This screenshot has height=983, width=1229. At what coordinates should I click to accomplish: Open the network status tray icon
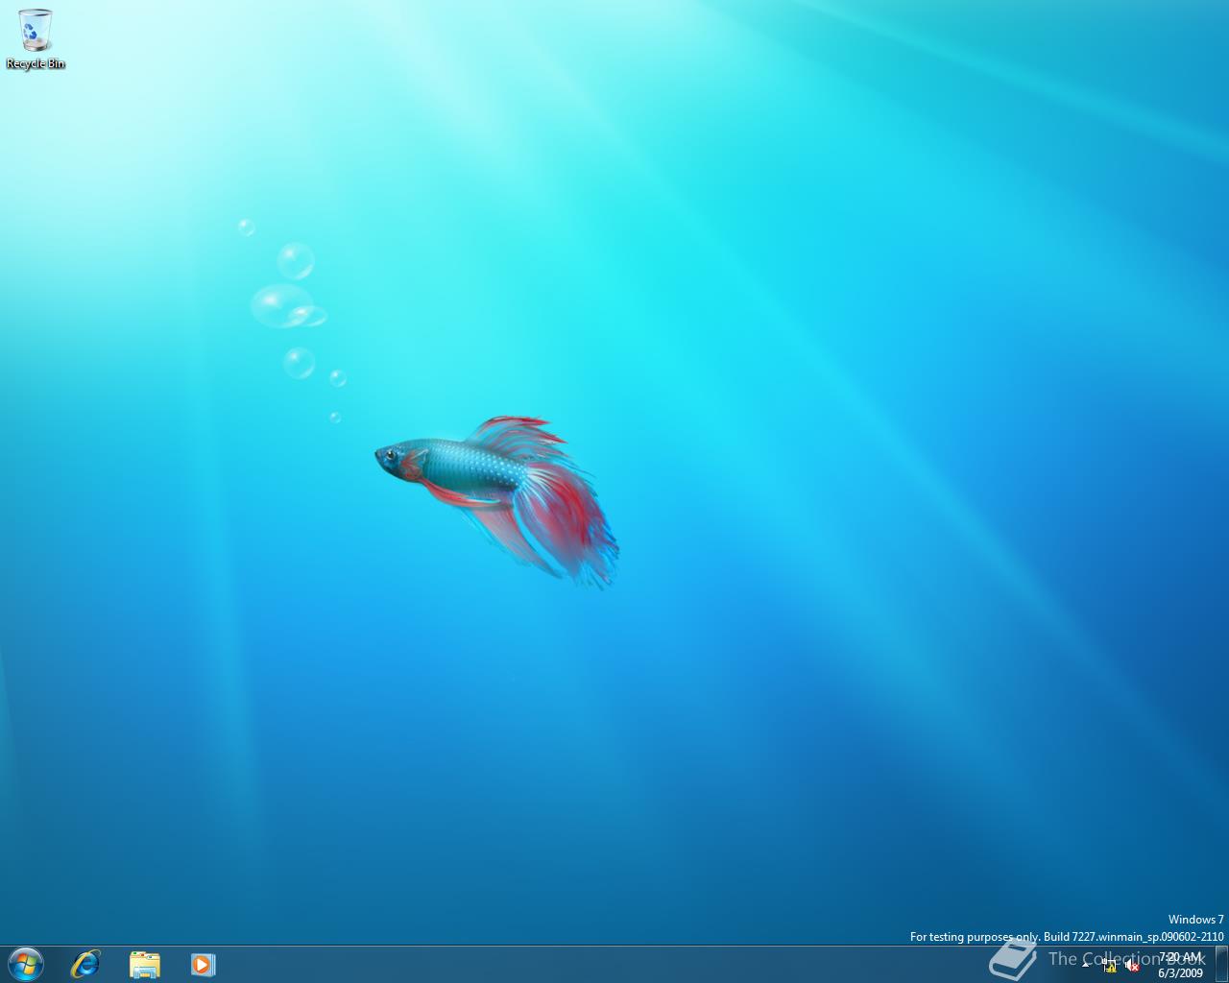(x=1109, y=966)
